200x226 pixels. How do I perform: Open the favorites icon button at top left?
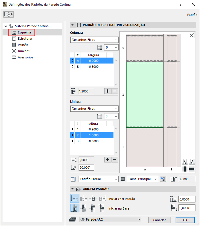[9, 14]
